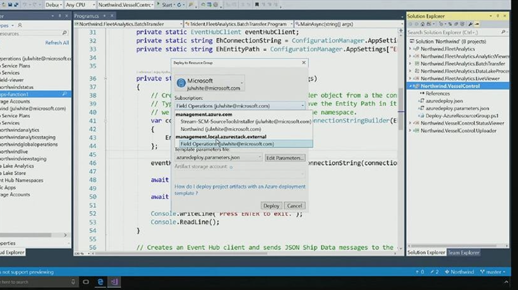Click the Task View taskbar icon
The width and height of the screenshot is (518, 290).
[x=86, y=281]
